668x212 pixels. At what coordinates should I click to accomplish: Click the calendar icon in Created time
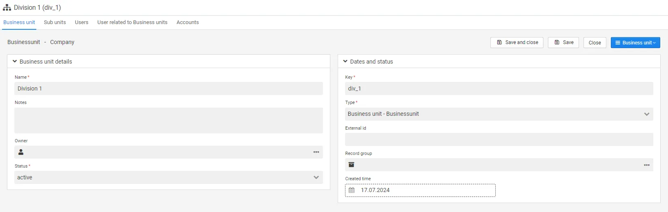pos(352,190)
